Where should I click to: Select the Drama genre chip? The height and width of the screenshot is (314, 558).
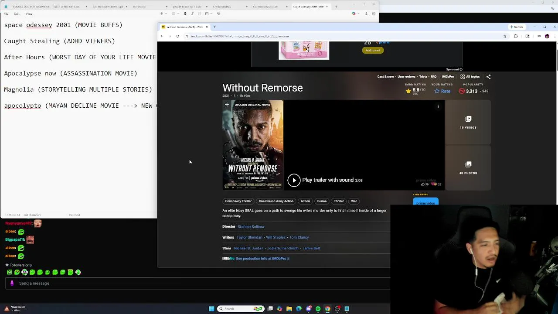[322, 201]
